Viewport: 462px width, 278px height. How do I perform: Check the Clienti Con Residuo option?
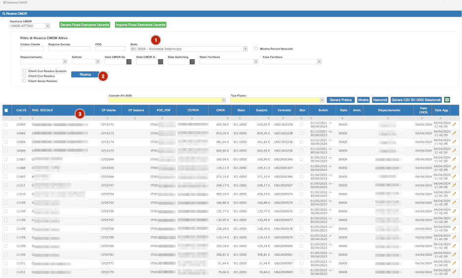24,76
